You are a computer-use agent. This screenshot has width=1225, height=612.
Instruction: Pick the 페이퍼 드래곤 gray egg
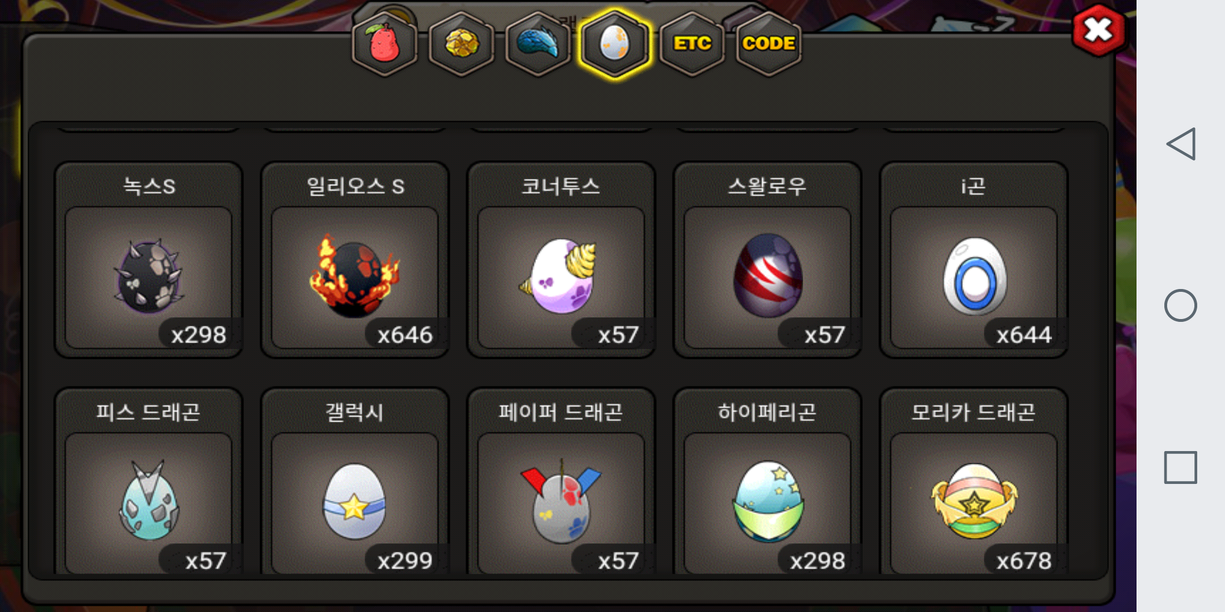point(561,482)
